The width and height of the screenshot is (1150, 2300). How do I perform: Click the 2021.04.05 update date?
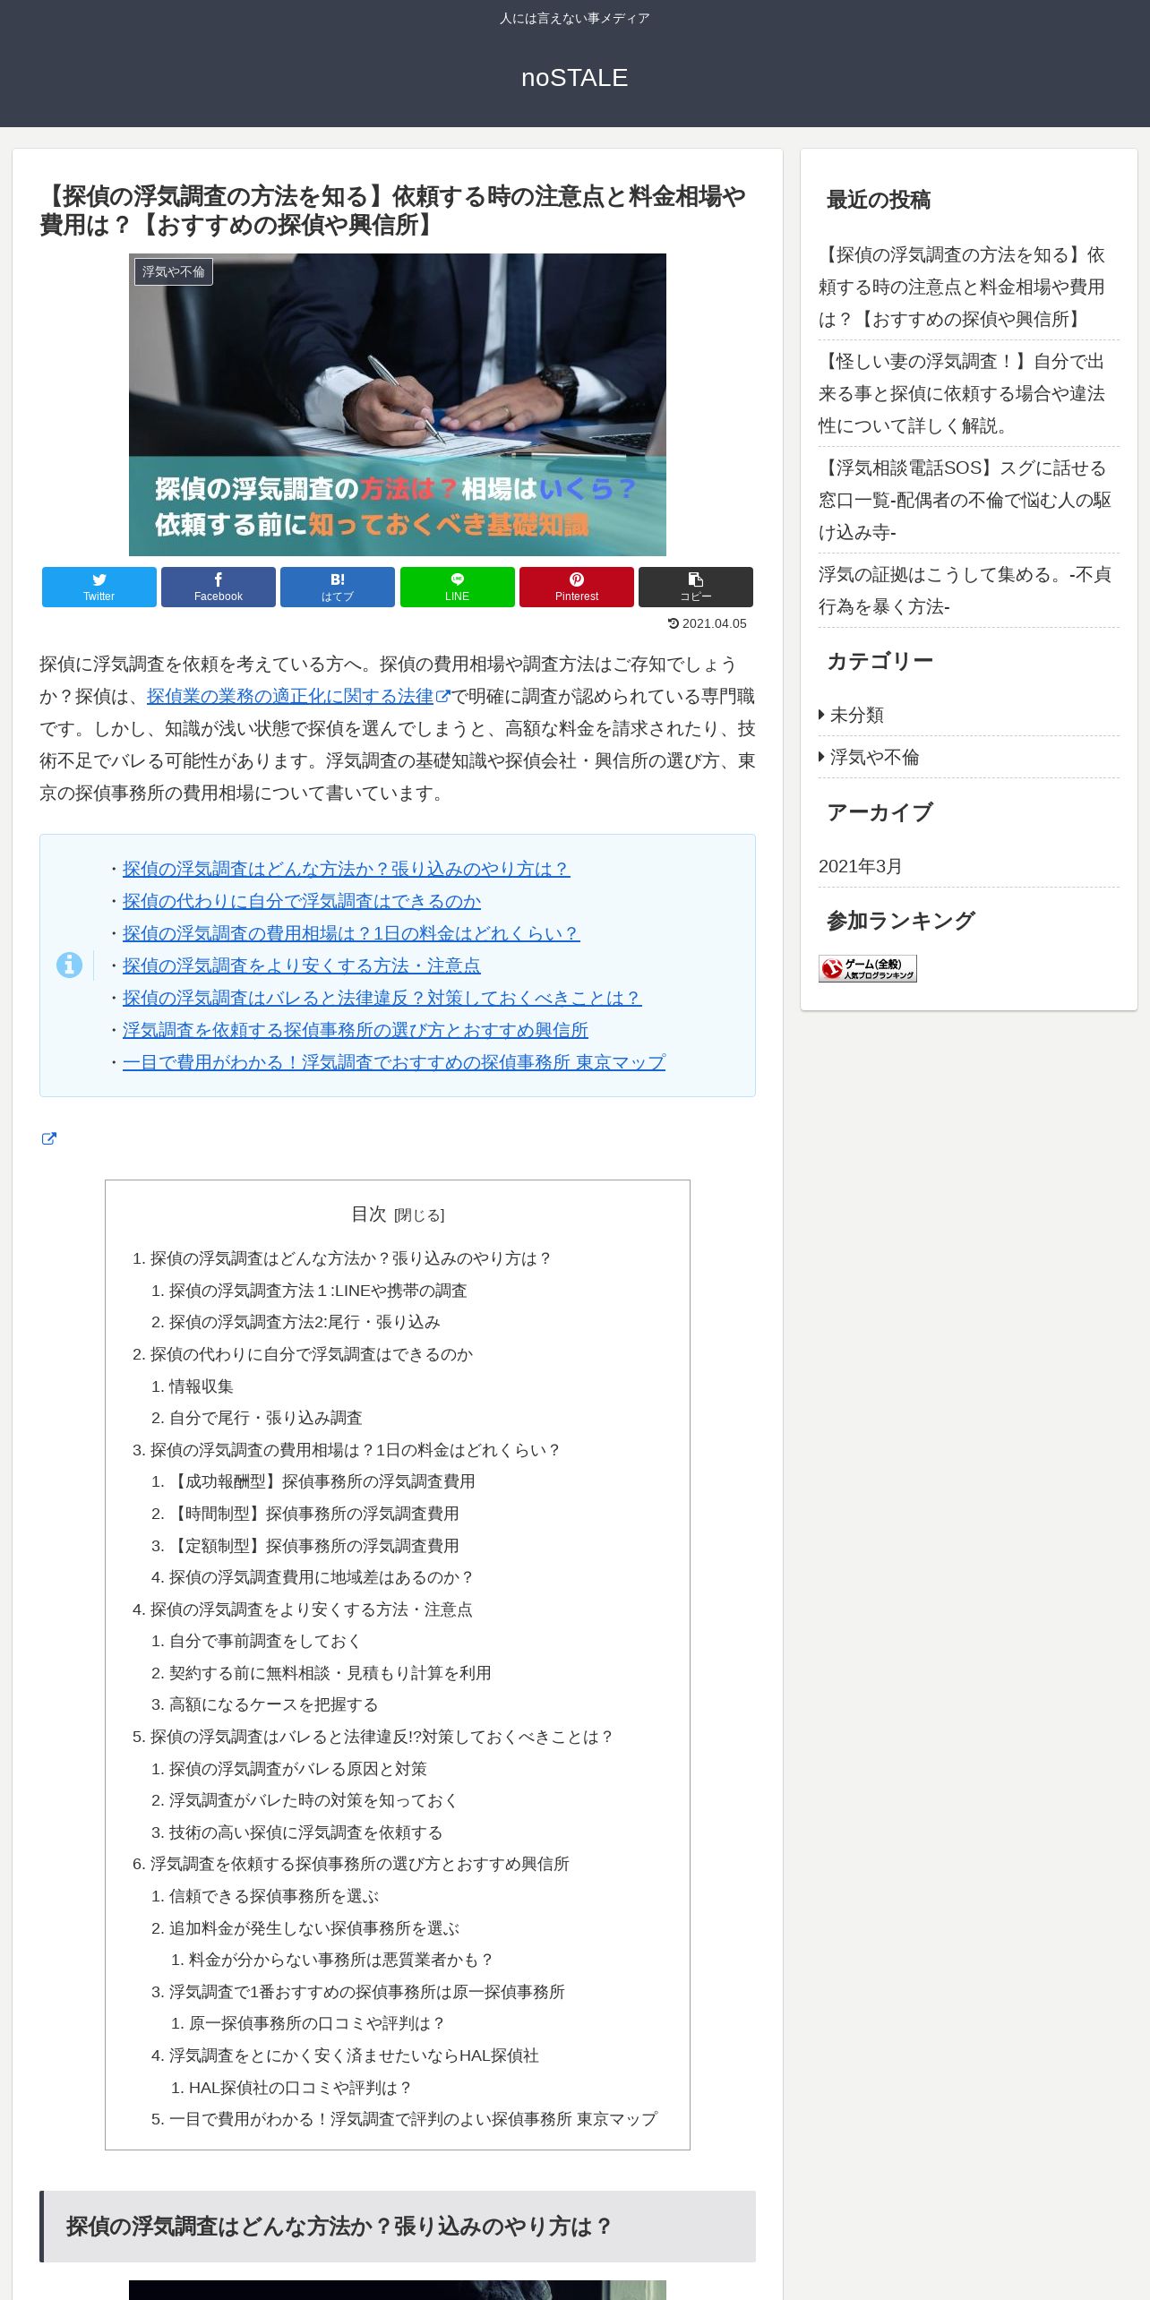point(708,623)
